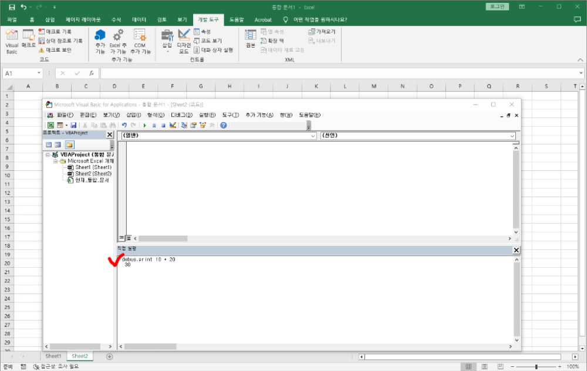Open the ribbon display options icon
This screenshot has width=587, height=371.
522,6
